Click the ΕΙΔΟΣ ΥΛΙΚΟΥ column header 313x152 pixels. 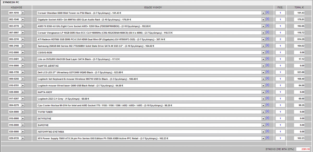click(x=153, y=8)
